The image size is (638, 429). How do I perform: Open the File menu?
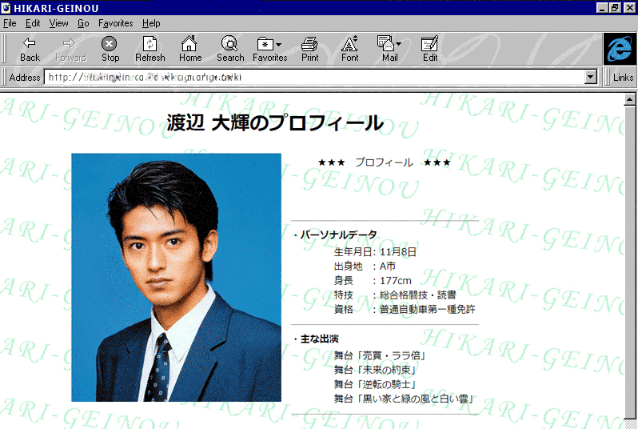pos(10,23)
